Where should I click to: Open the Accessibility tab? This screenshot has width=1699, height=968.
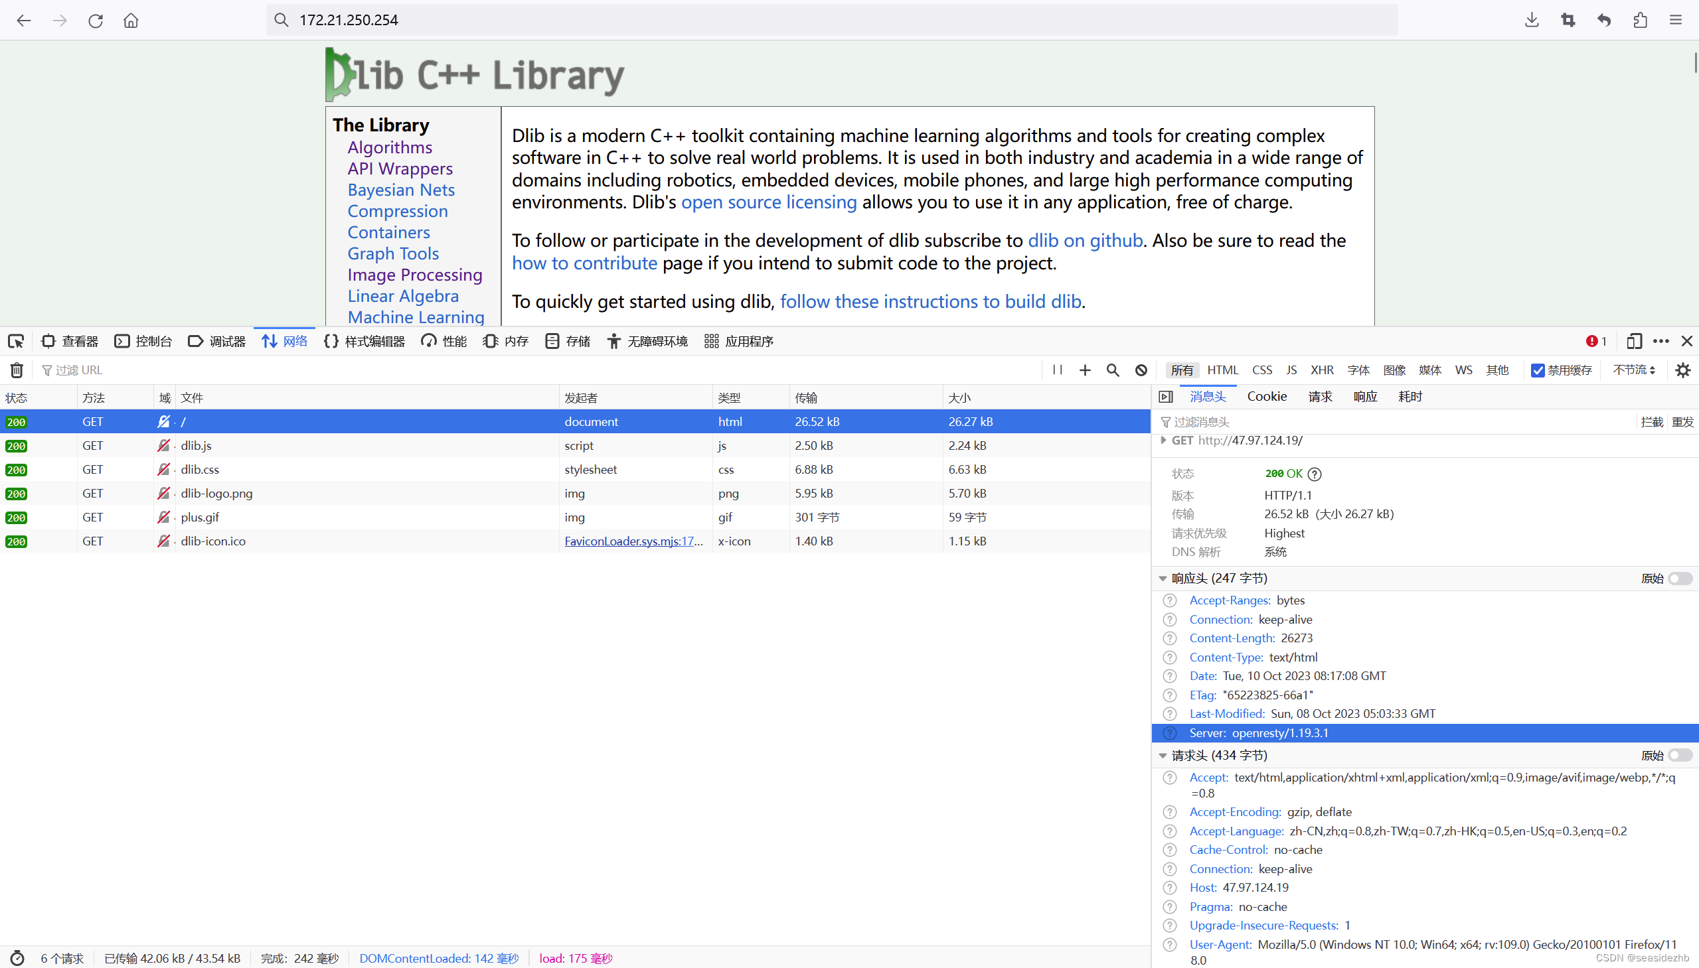(647, 341)
